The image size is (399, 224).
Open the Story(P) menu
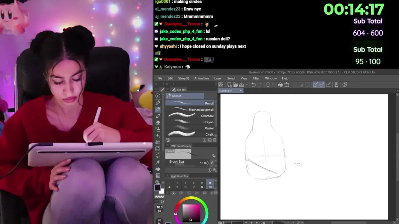click(x=183, y=78)
